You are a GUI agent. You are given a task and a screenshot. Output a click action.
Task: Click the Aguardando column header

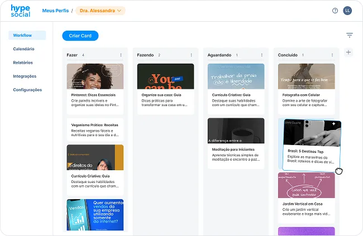(219, 55)
